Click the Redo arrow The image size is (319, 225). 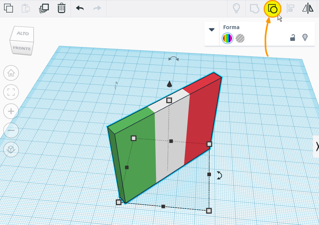pyautogui.click(x=97, y=8)
